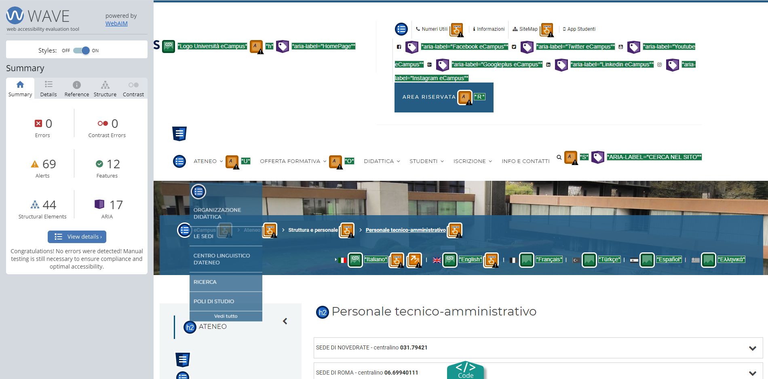The image size is (768, 379).
Task: Expand the ATENEO navigation menu
Action: pos(208,161)
